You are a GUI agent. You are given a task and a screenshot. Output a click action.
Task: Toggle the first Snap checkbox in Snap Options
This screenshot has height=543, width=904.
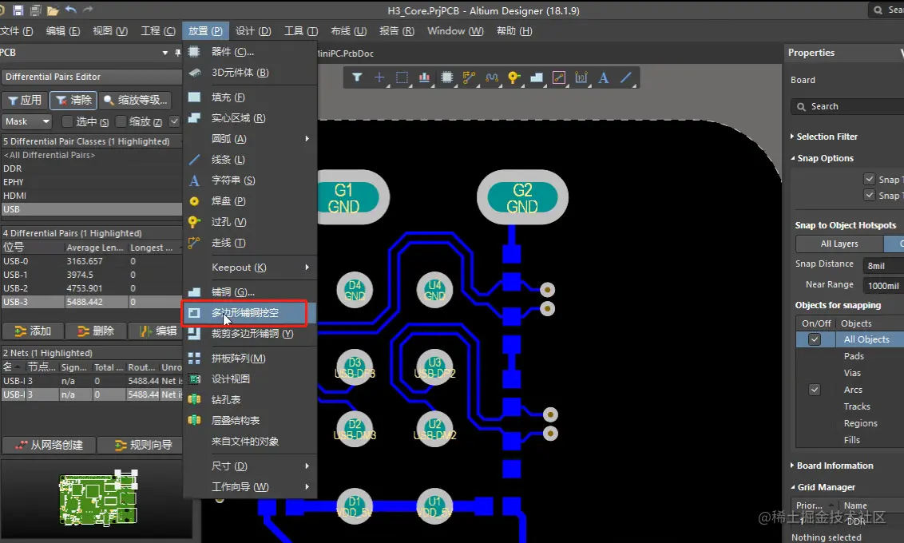pyautogui.click(x=870, y=179)
